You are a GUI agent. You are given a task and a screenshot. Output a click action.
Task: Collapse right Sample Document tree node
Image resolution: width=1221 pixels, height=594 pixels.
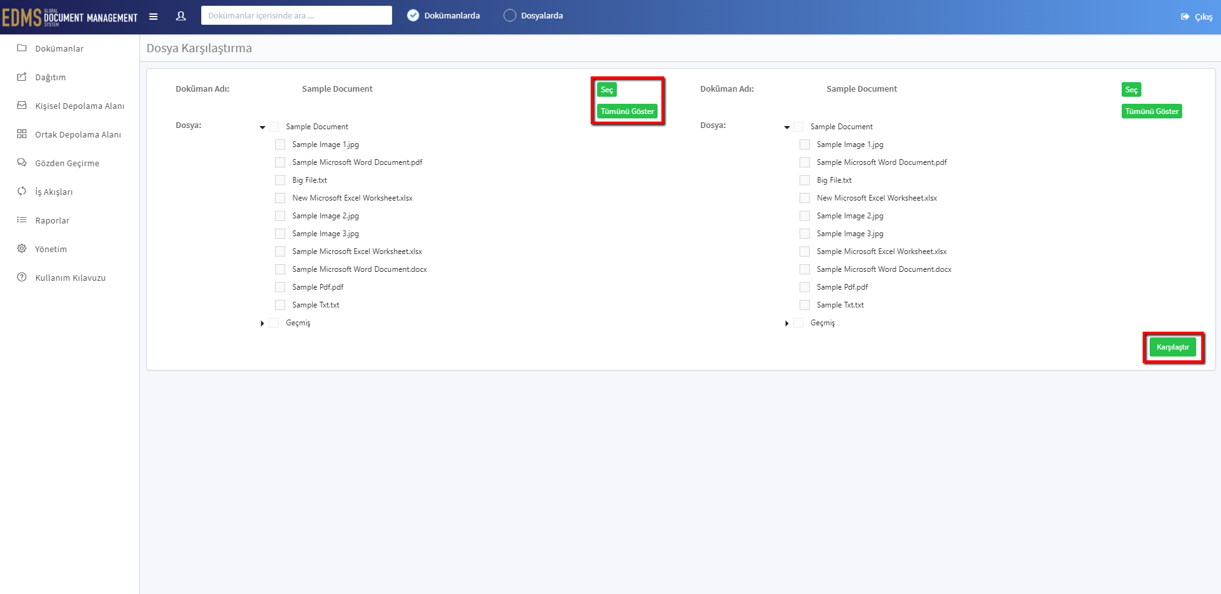coord(787,127)
